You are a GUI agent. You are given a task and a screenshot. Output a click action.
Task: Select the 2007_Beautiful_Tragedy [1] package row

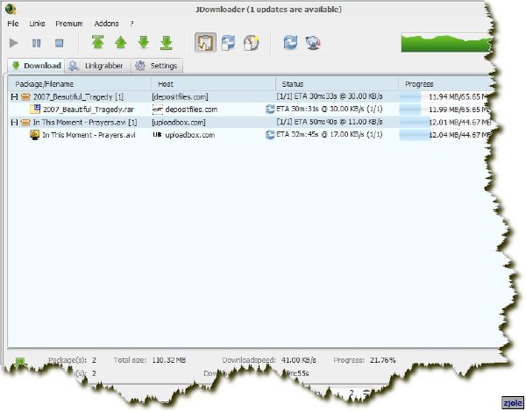pos(249,97)
